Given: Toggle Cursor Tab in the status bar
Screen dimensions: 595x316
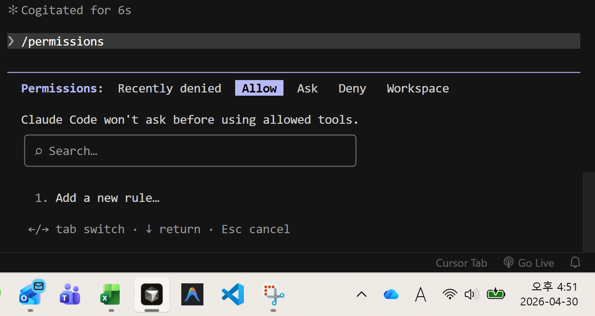Looking at the screenshot, I should 461,263.
